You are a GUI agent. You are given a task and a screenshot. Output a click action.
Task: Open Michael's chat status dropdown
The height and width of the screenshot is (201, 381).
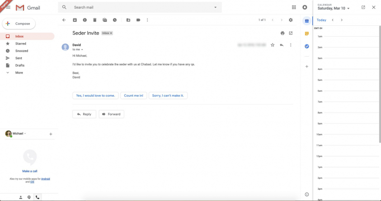tap(25, 134)
